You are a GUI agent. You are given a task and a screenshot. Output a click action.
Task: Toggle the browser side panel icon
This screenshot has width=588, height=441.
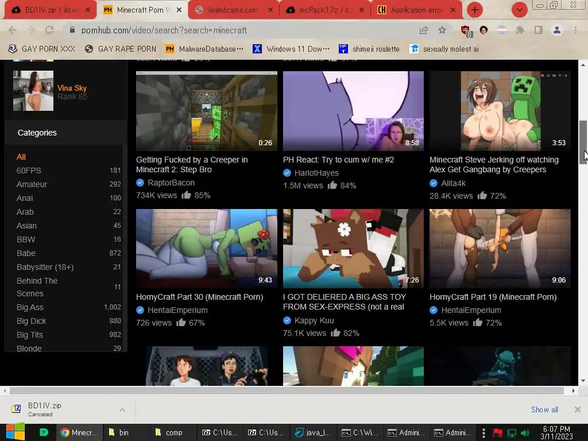(x=539, y=30)
